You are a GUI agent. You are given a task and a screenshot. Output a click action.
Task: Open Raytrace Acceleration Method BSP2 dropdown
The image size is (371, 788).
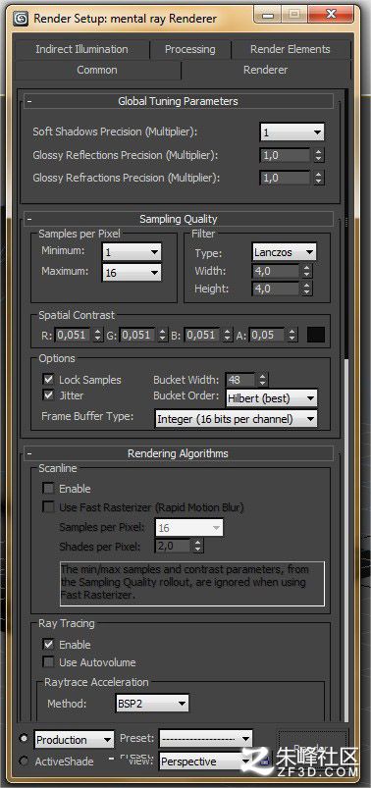(152, 704)
